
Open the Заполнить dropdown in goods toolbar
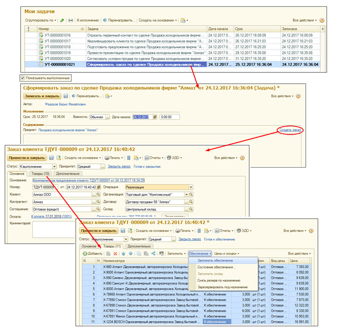(x=176, y=254)
